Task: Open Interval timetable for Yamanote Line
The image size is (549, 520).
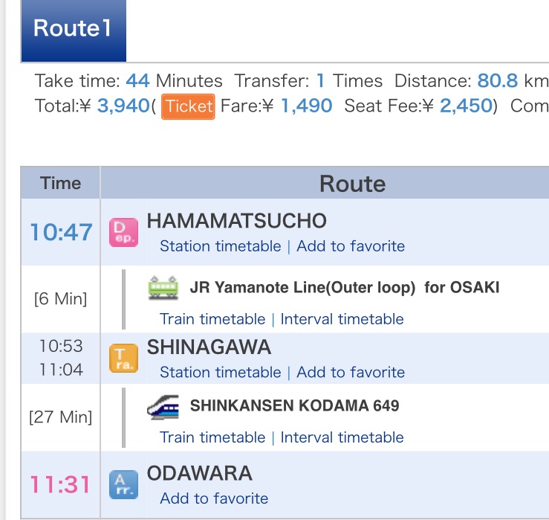Action: [342, 319]
